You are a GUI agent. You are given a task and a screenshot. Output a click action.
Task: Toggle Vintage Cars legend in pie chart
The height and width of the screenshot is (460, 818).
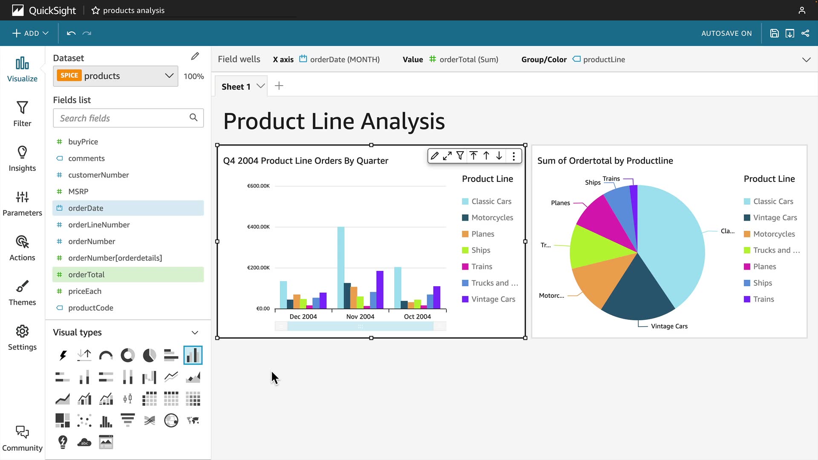(775, 218)
